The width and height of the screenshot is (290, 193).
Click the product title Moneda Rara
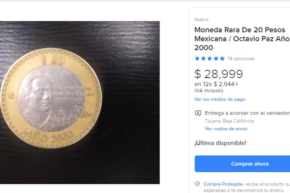(242, 39)
